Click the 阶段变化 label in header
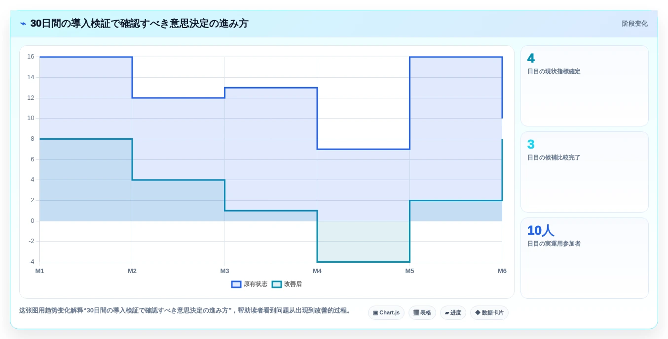 [x=634, y=24]
